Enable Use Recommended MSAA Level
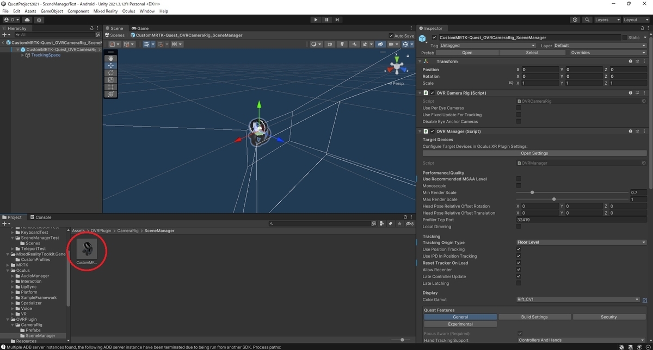The height and width of the screenshot is (350, 653). tap(519, 179)
